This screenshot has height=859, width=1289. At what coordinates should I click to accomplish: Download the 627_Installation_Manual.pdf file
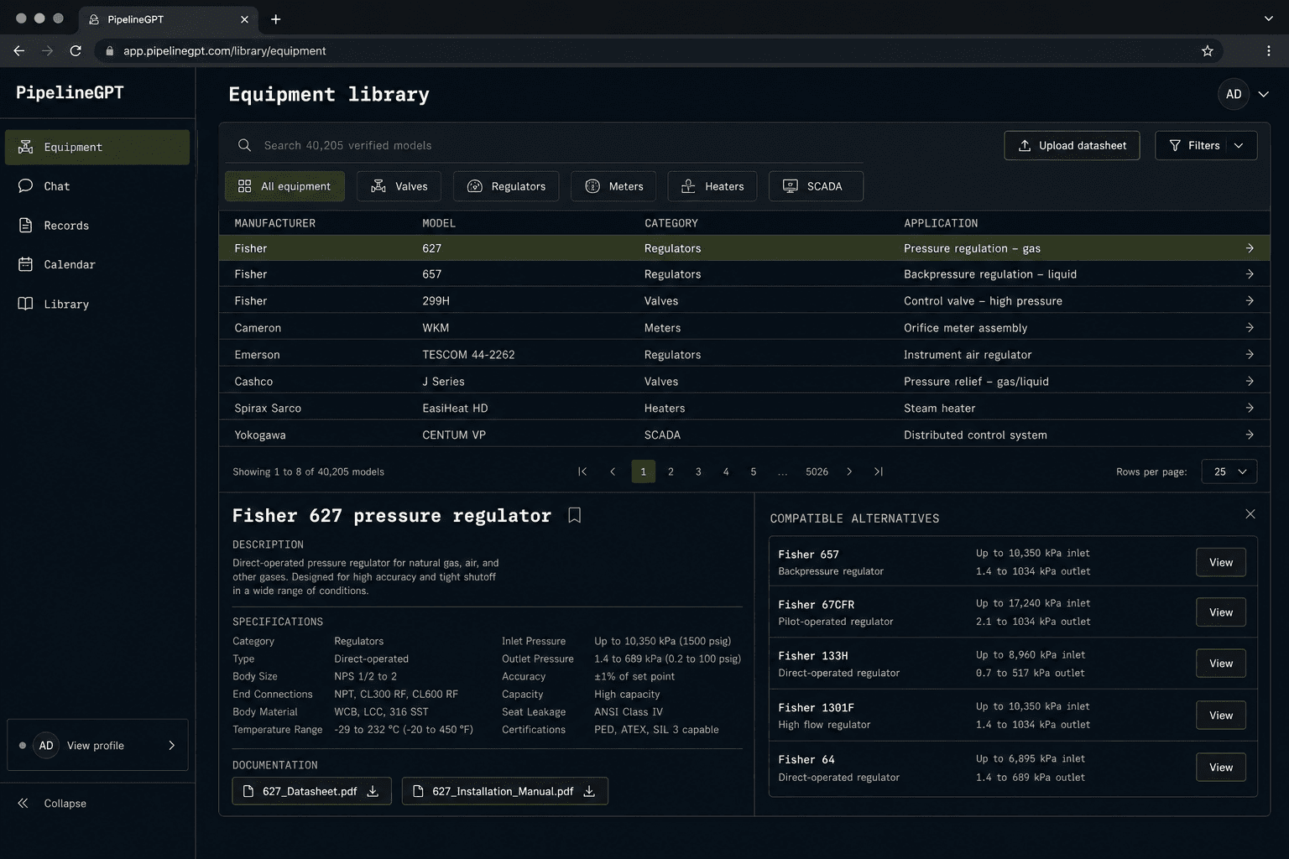589,791
